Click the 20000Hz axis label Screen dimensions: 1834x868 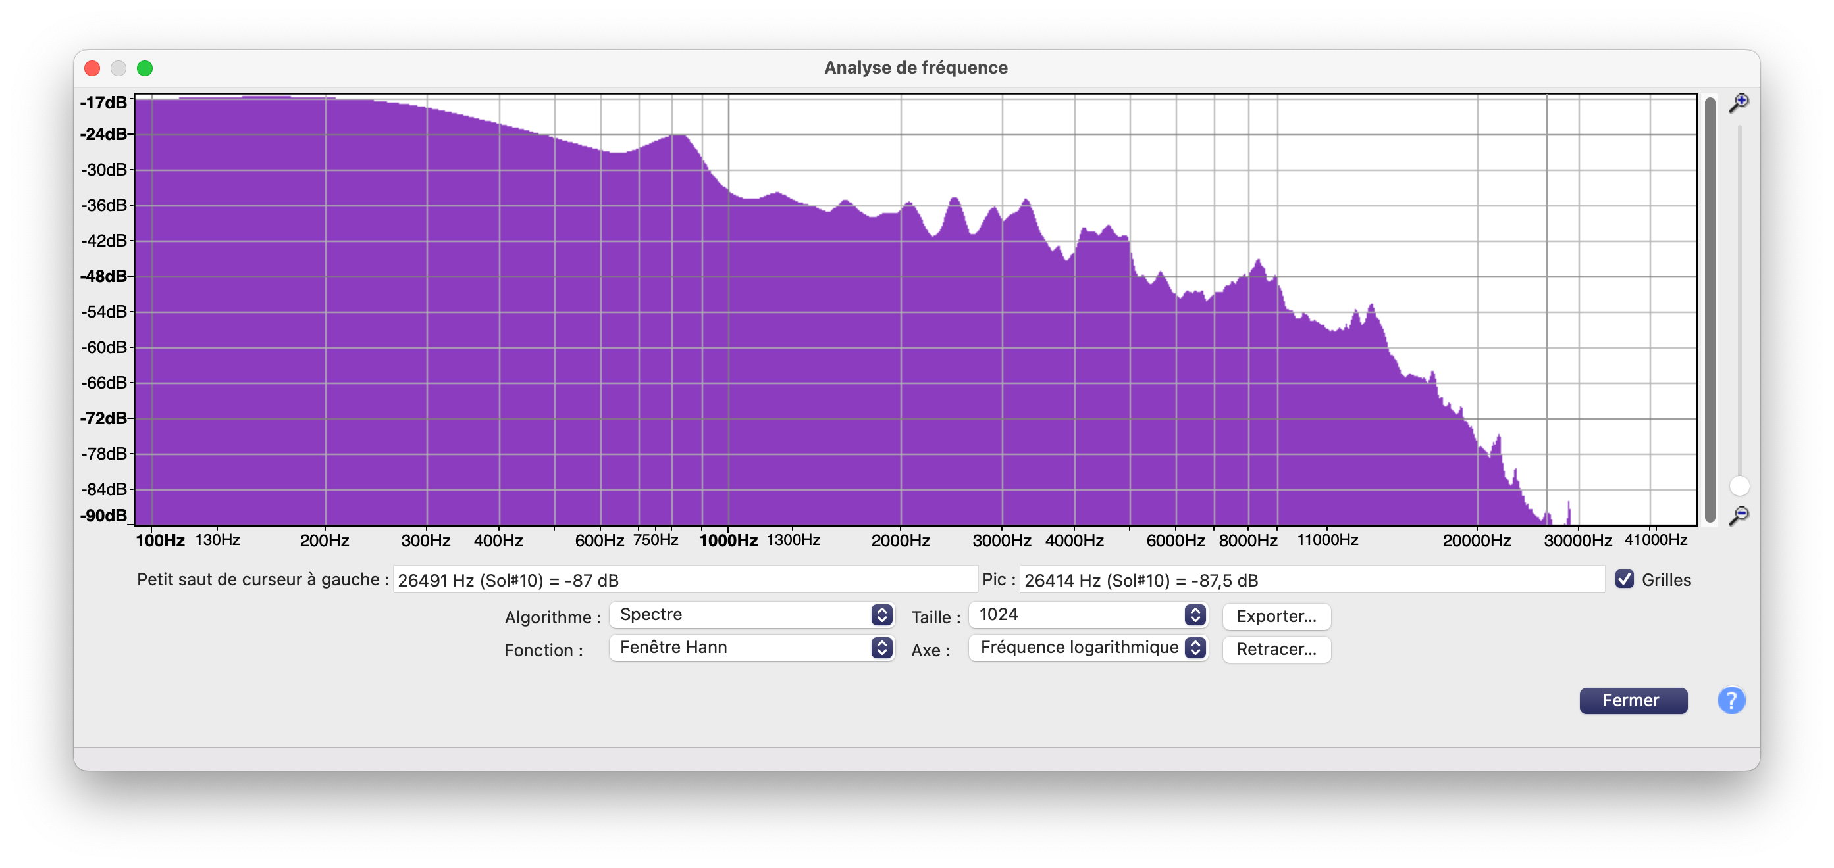coord(1476,541)
